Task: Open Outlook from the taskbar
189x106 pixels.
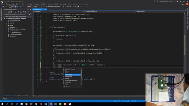Action: 46,104
